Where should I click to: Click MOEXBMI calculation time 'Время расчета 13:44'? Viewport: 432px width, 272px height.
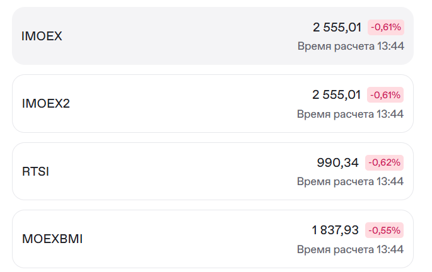[350, 249]
